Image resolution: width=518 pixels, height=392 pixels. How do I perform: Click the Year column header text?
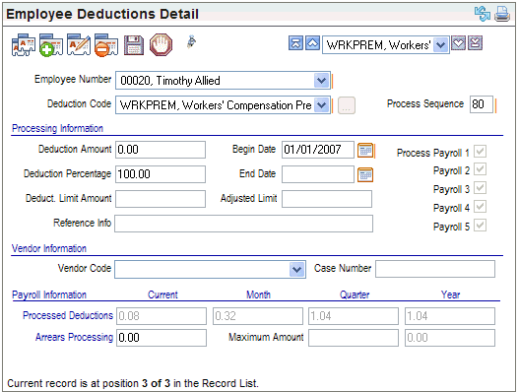click(x=450, y=294)
